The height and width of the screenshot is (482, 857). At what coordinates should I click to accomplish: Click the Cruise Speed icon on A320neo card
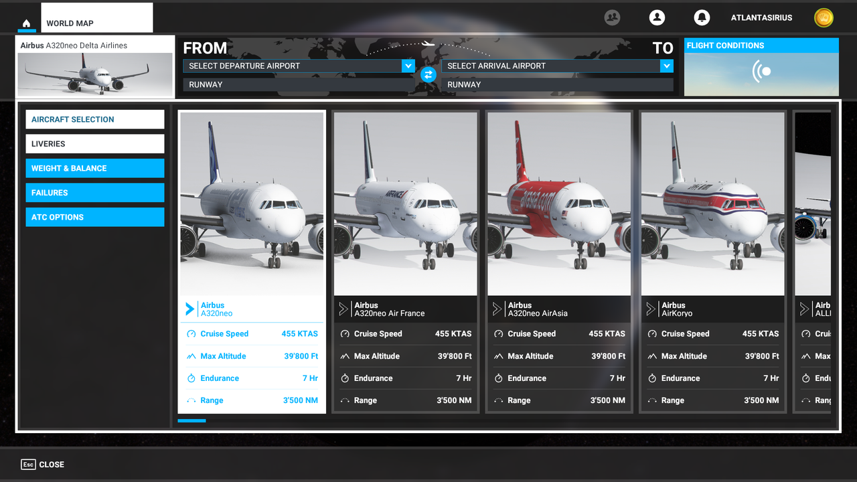tap(192, 333)
